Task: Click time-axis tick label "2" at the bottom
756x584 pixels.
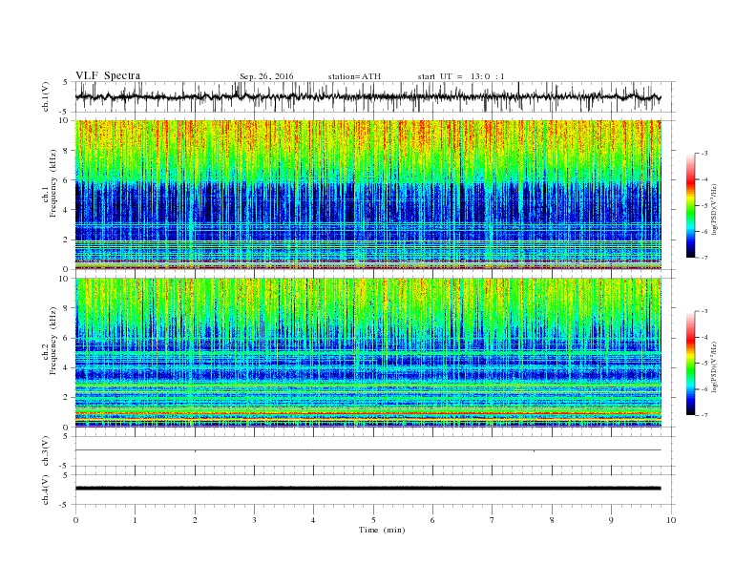Action: click(195, 520)
